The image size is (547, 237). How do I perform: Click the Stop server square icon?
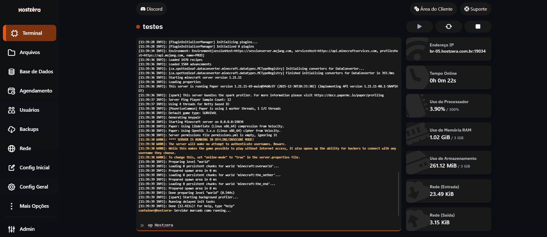pos(477,27)
